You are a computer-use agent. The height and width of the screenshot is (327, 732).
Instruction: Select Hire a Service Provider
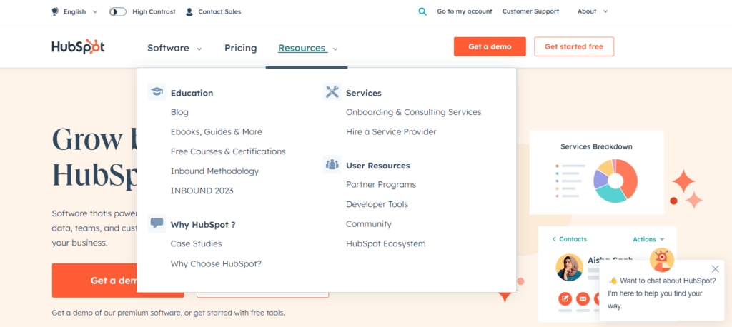pyautogui.click(x=391, y=131)
